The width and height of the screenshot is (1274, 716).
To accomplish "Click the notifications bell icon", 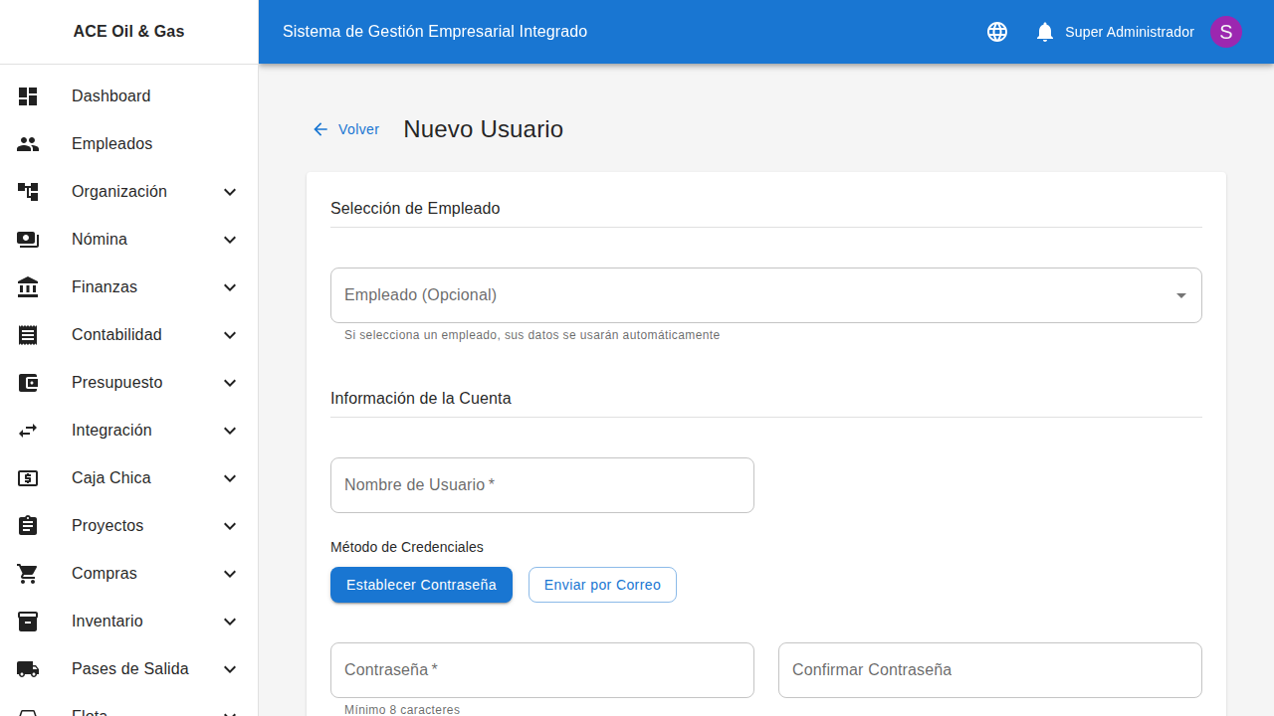I will pyautogui.click(x=1044, y=32).
